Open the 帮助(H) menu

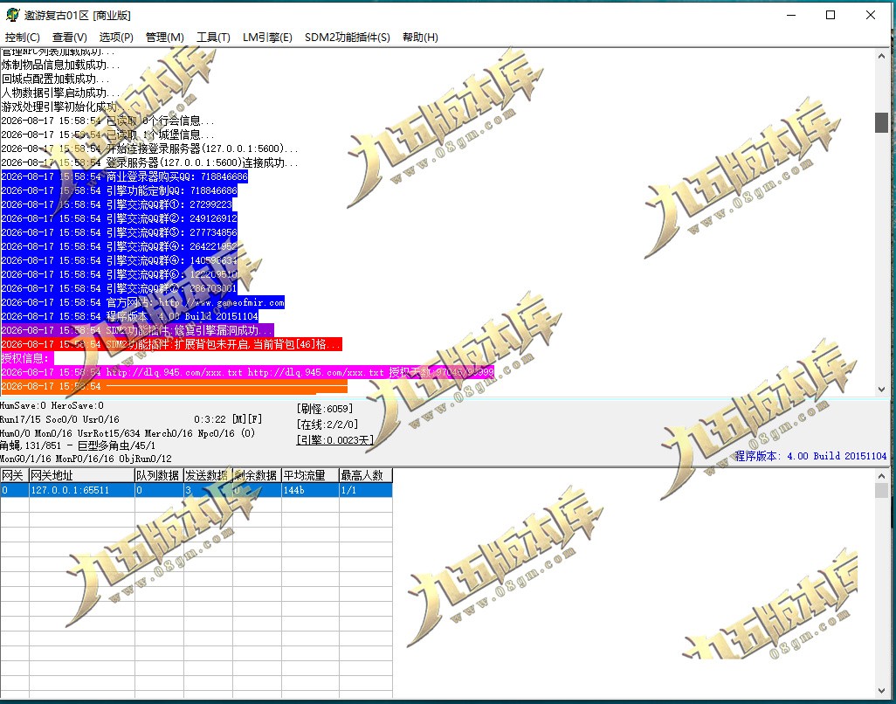pos(420,38)
